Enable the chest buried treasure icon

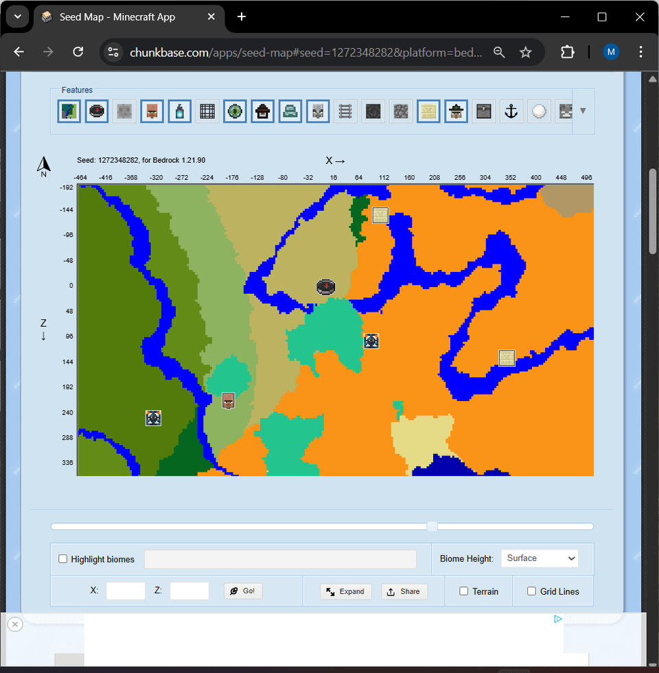(483, 111)
